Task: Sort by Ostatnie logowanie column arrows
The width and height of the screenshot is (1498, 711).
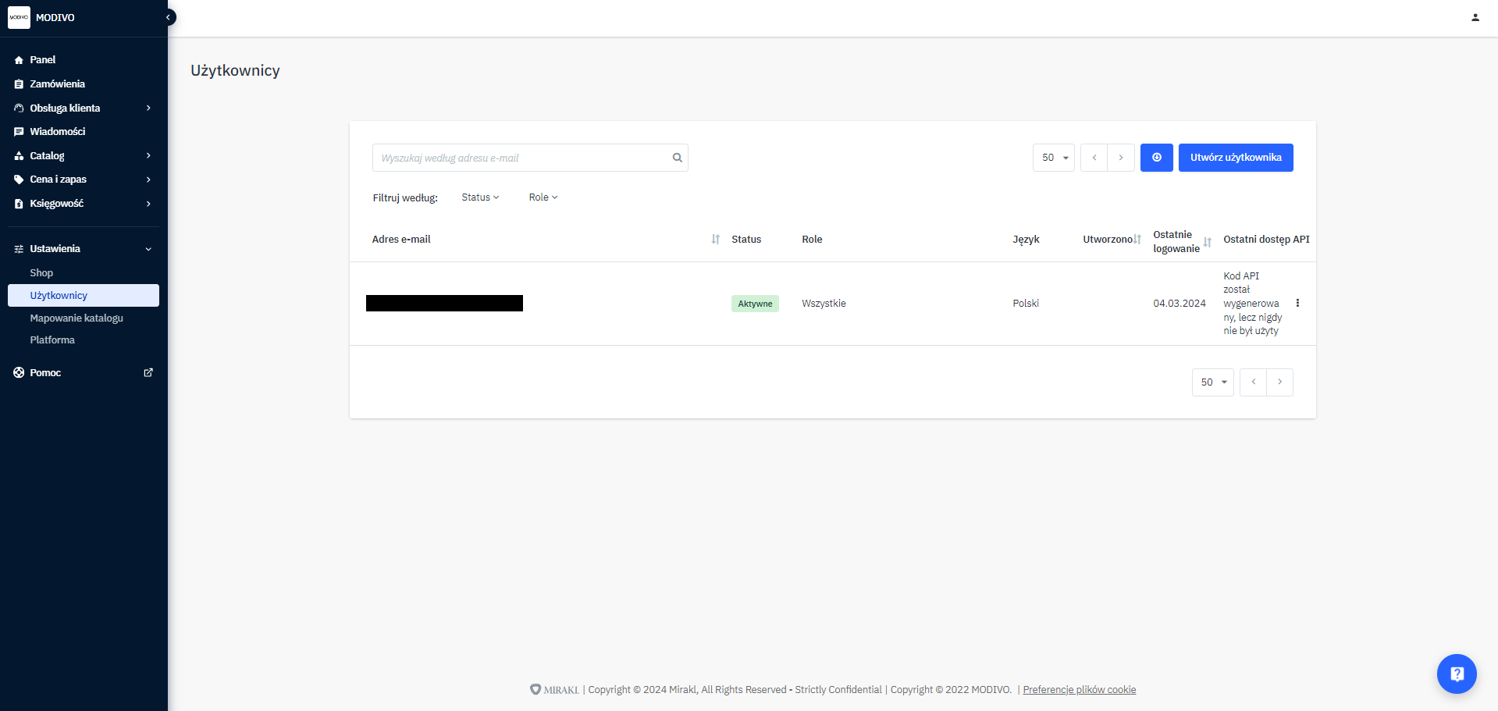Action: (1207, 242)
